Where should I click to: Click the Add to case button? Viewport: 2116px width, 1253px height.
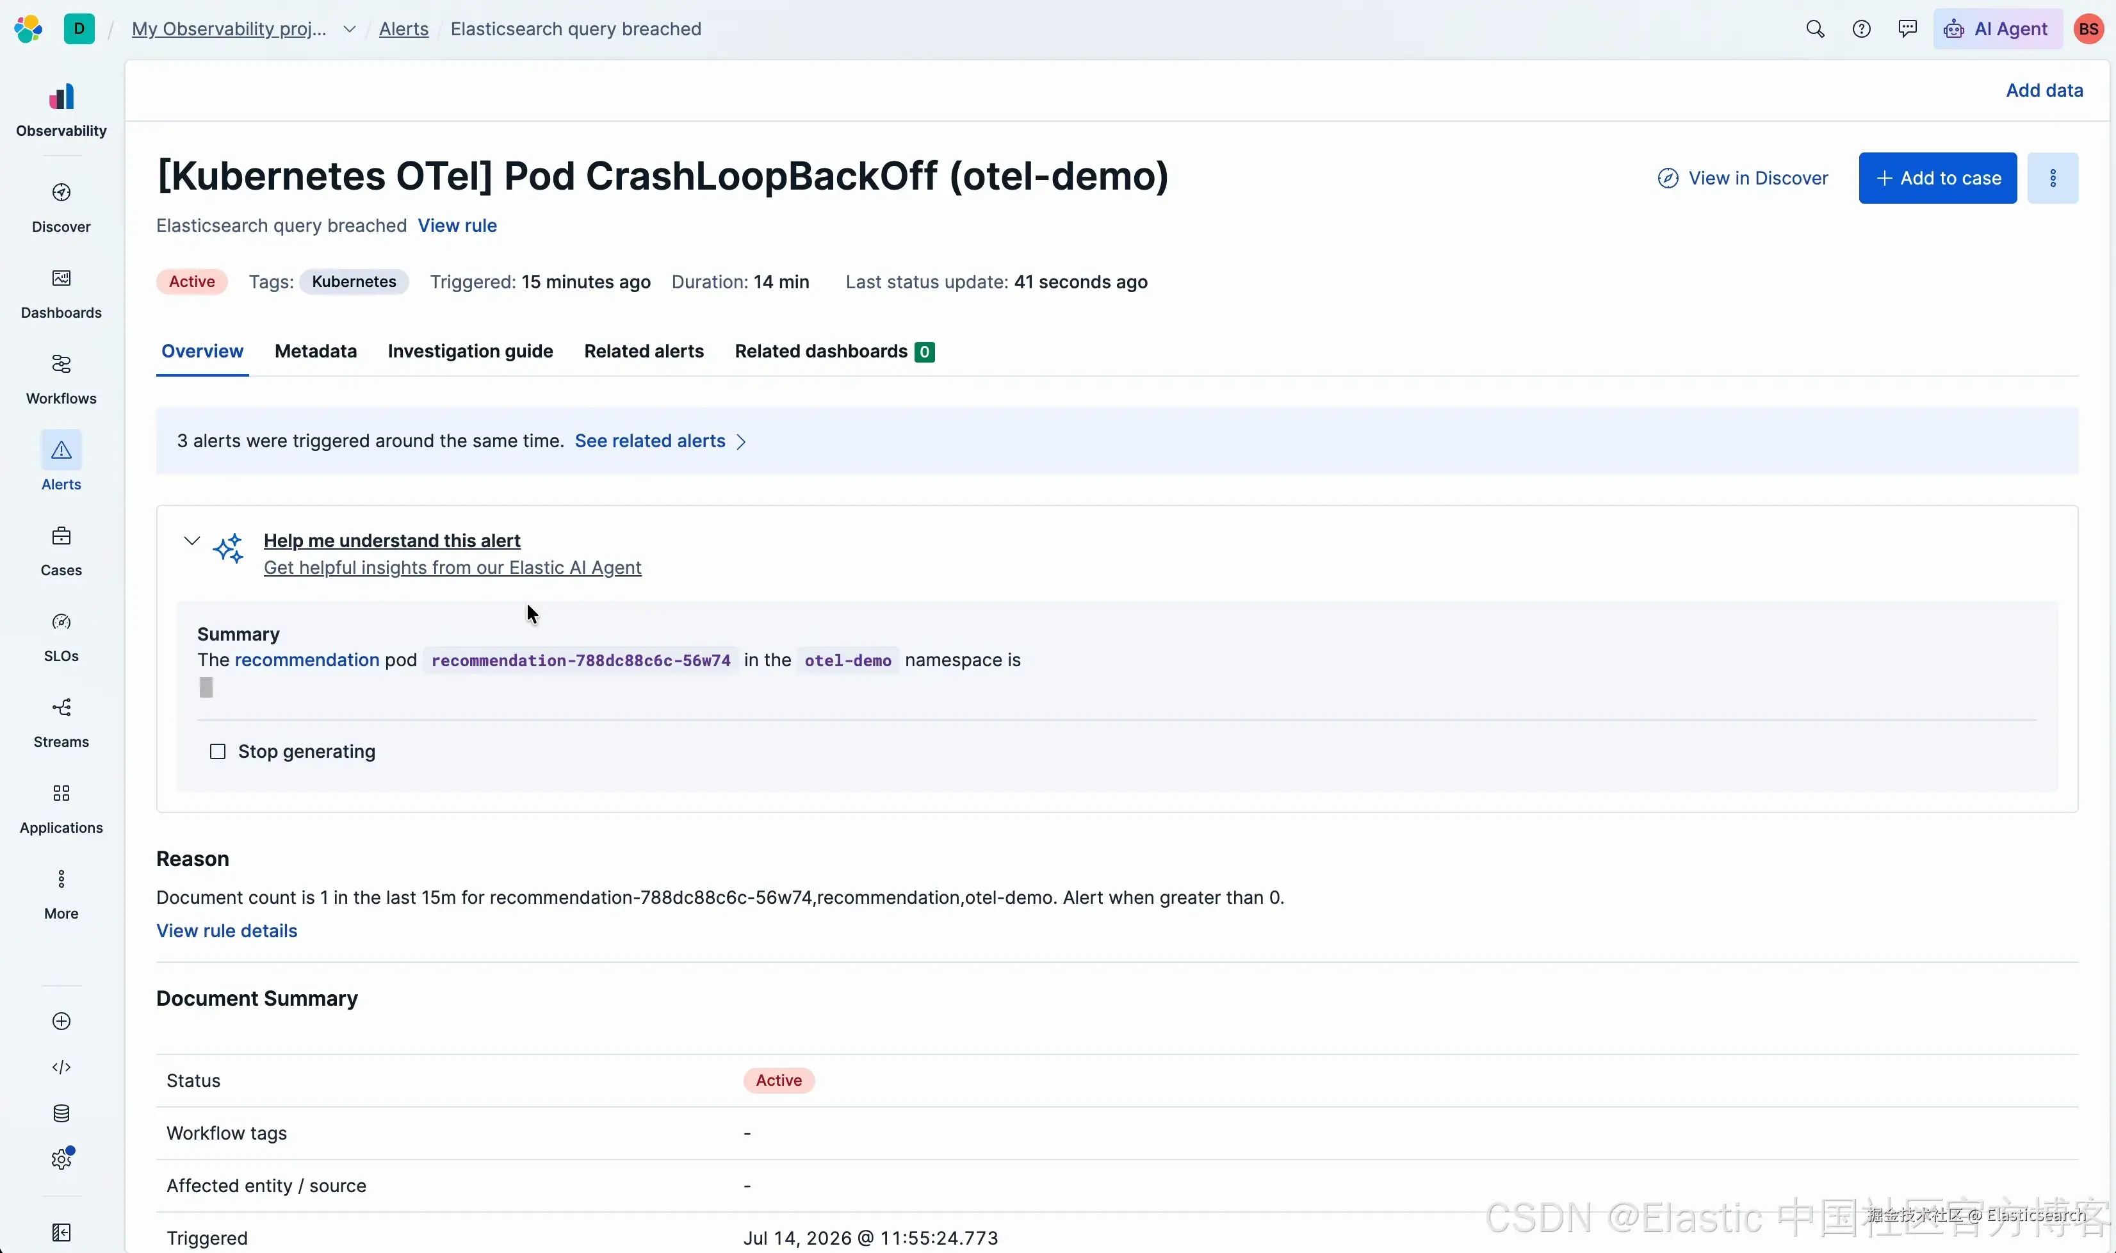tap(1937, 178)
